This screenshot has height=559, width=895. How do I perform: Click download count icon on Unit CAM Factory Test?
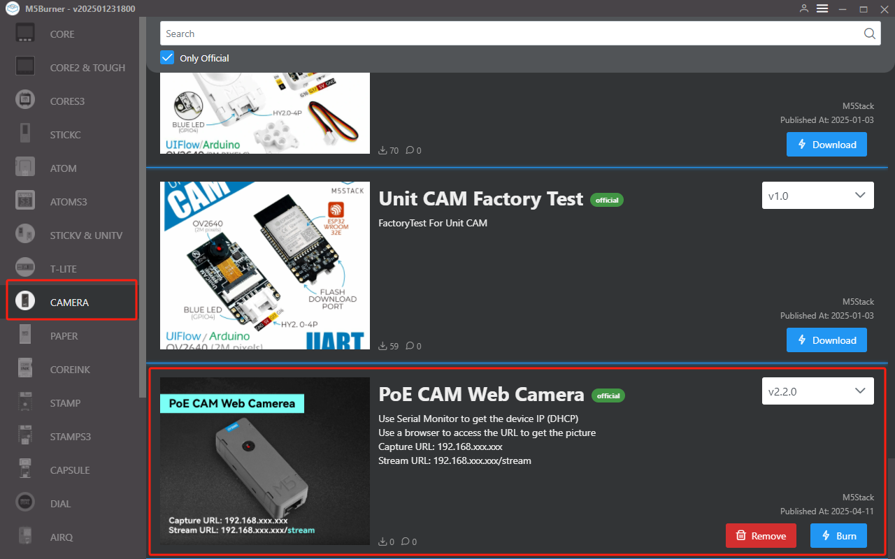[x=382, y=346]
